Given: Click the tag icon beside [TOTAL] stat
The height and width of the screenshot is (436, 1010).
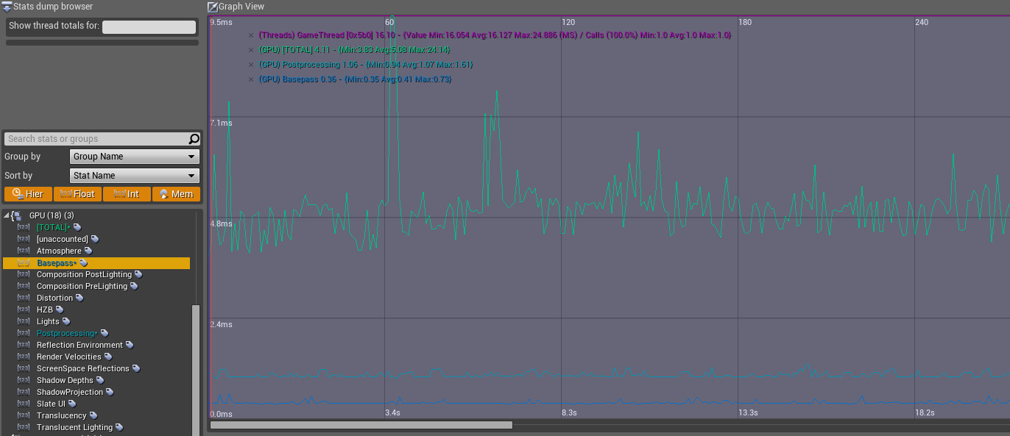Looking at the screenshot, I should (77, 227).
